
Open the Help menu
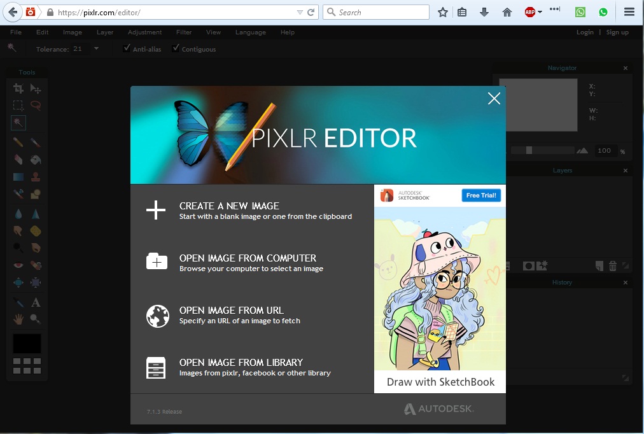coord(288,32)
